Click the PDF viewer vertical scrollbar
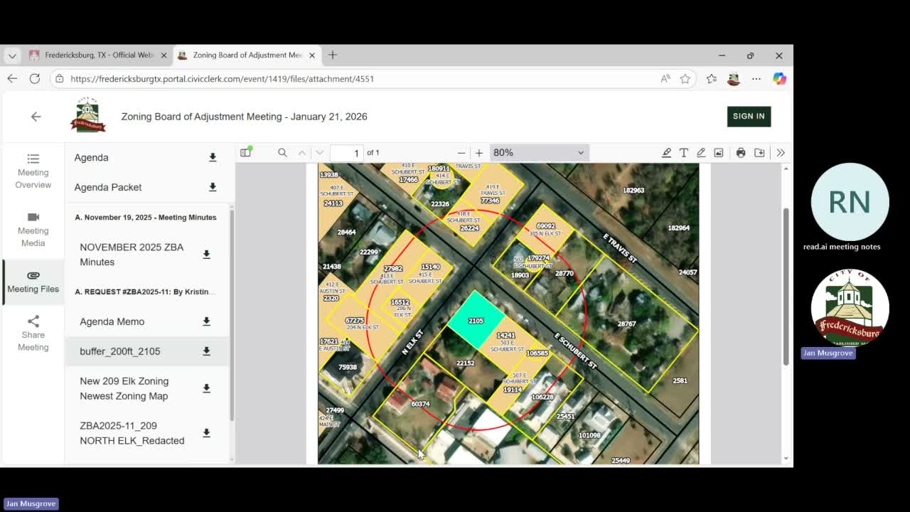The width and height of the screenshot is (910, 512). click(786, 284)
